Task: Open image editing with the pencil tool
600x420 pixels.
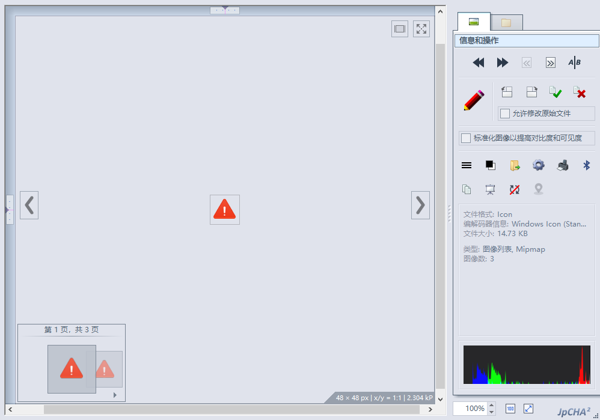Action: pyautogui.click(x=474, y=99)
